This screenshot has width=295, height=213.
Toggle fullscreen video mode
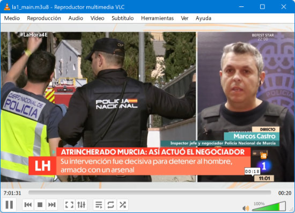(69, 204)
